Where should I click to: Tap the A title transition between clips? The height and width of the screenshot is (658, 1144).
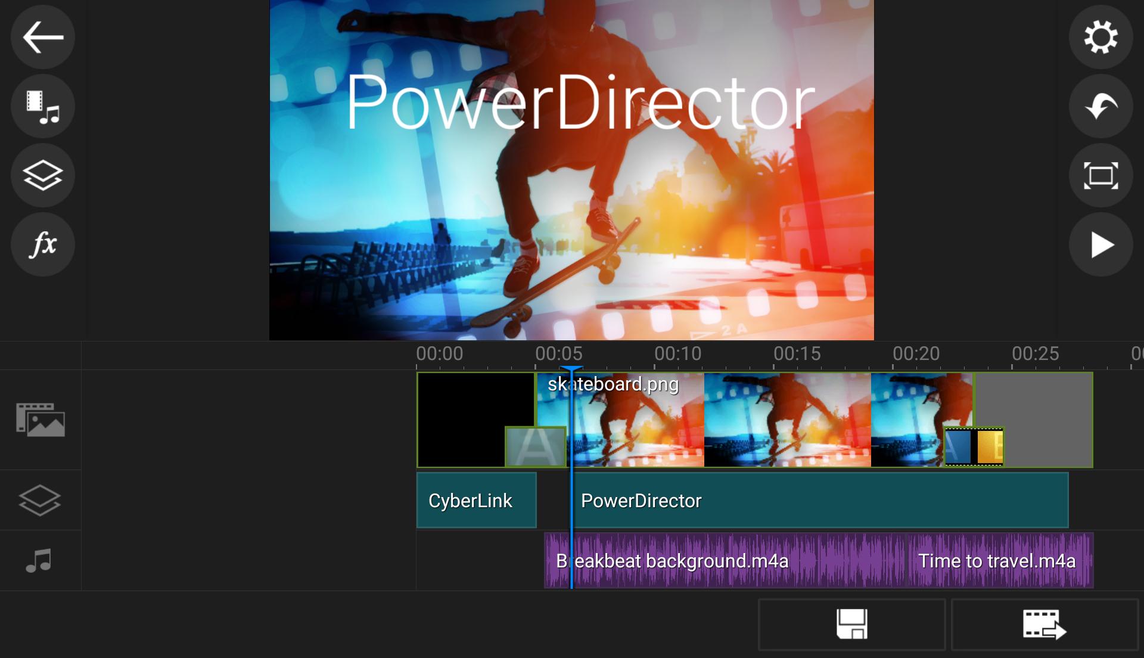click(x=536, y=446)
